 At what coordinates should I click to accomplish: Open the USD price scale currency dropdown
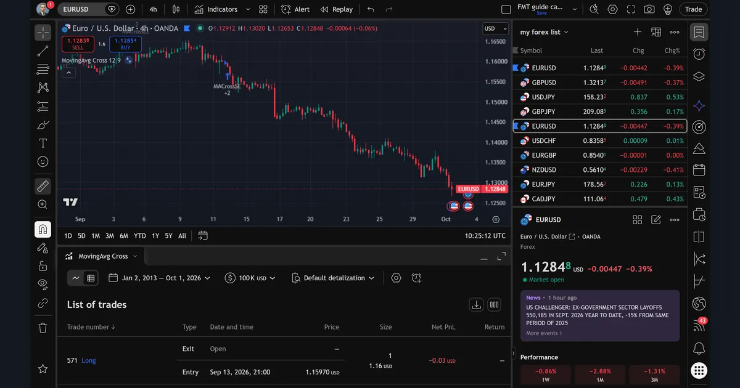coord(495,28)
